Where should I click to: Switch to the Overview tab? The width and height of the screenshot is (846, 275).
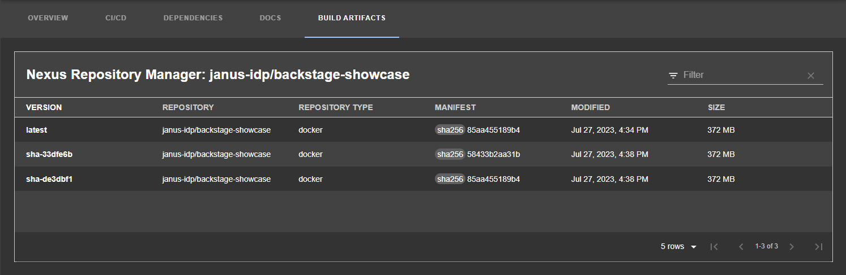(x=48, y=18)
